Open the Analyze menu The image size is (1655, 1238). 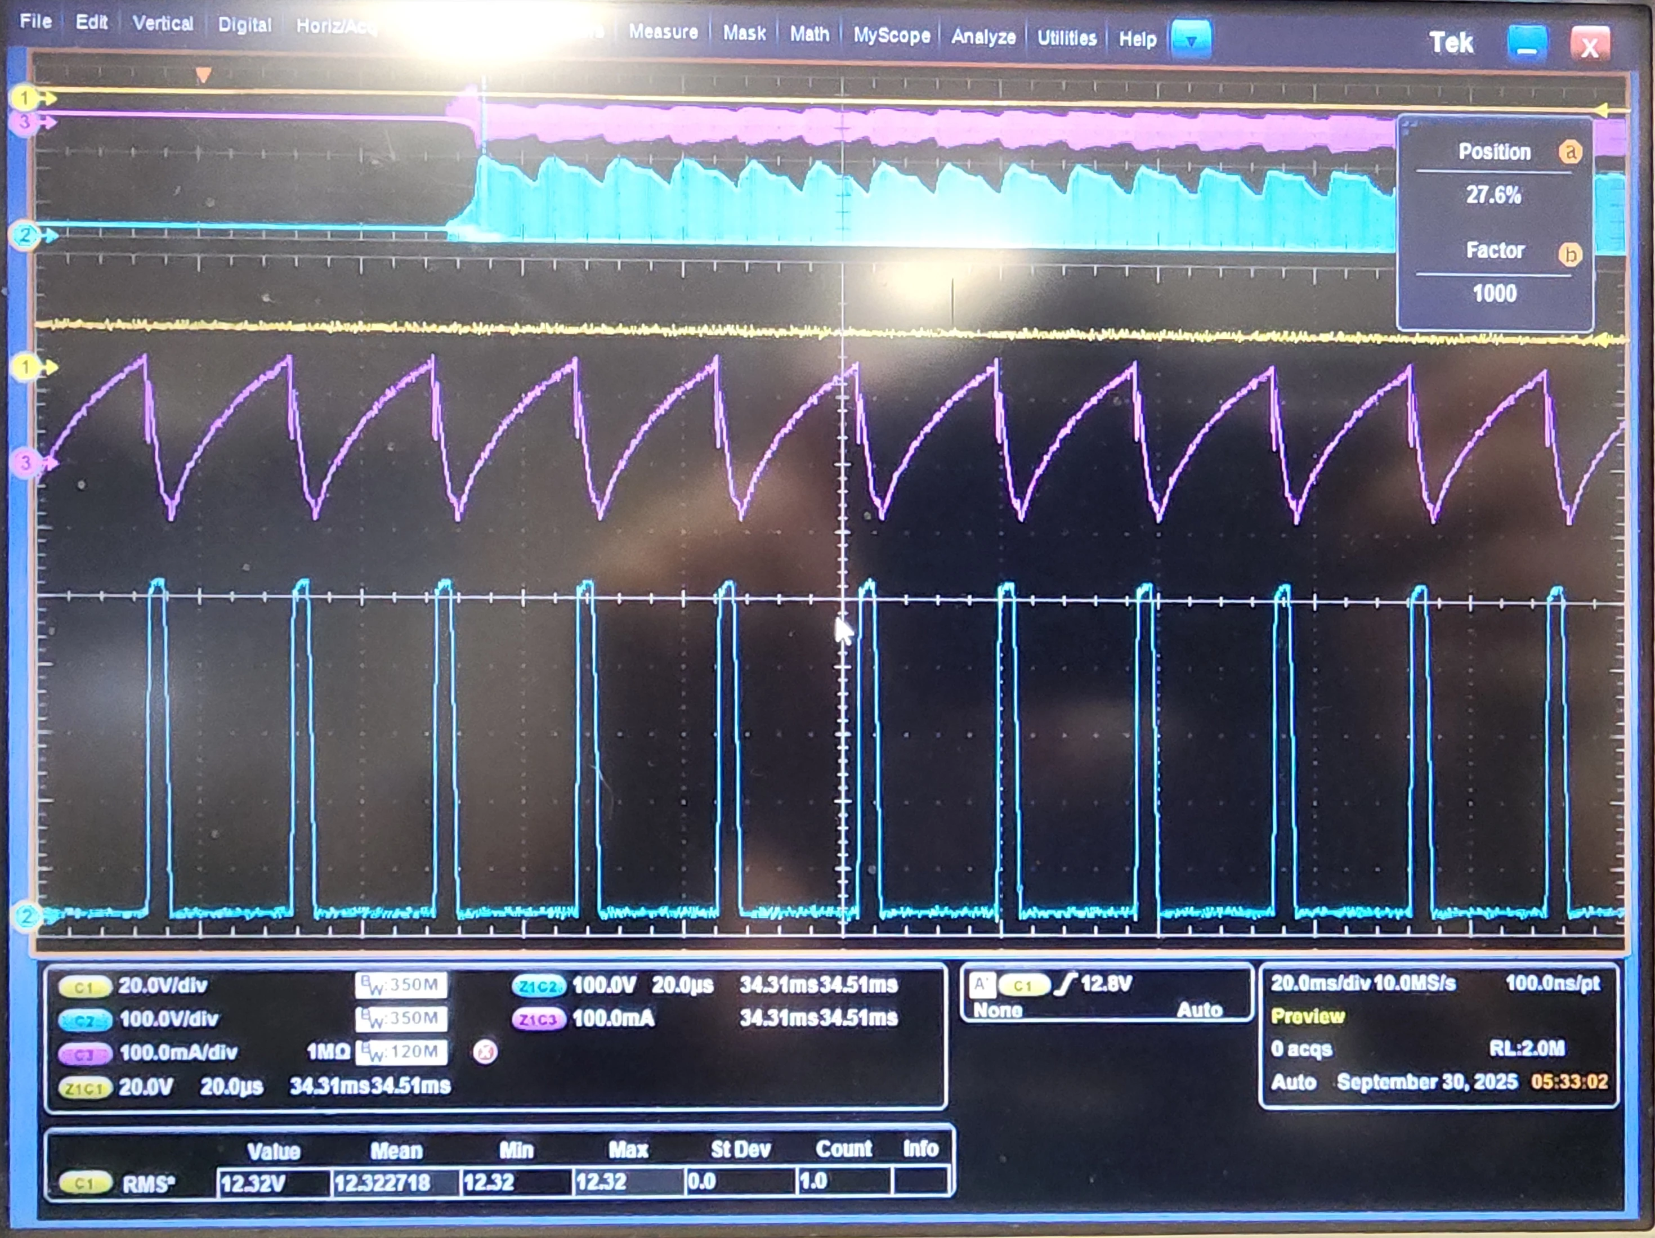tap(983, 37)
